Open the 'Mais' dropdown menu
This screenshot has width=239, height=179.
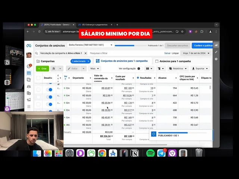(94, 69)
